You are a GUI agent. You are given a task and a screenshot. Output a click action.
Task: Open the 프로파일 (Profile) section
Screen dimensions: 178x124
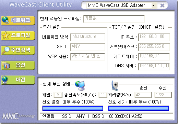(18, 36)
